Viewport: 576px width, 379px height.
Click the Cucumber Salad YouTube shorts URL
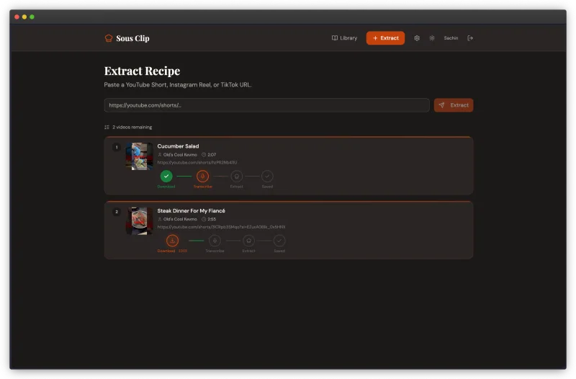point(197,163)
